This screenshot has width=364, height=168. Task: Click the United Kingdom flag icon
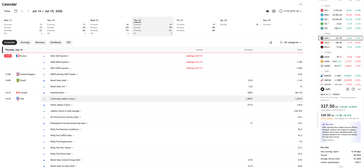pos(18,74)
